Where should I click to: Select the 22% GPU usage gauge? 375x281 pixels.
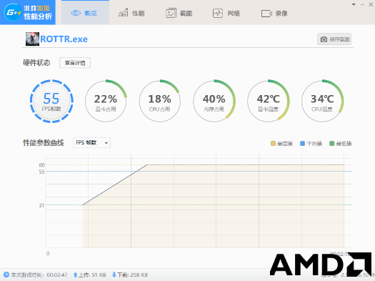pos(106,101)
